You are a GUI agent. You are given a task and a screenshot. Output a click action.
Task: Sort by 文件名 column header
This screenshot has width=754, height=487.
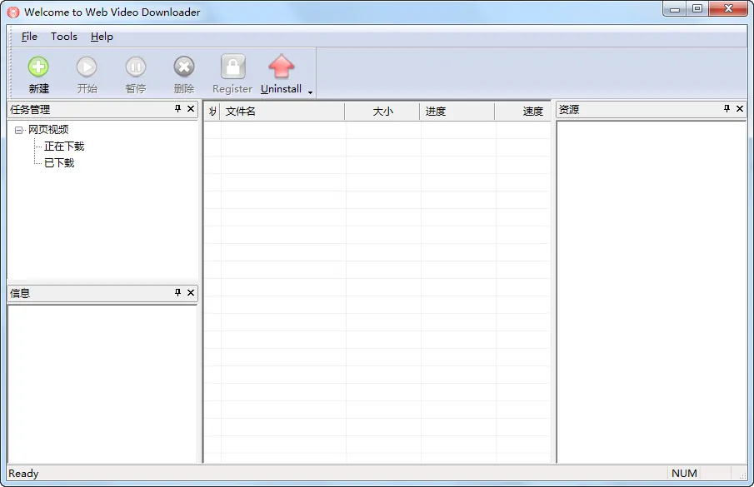pyautogui.click(x=282, y=112)
